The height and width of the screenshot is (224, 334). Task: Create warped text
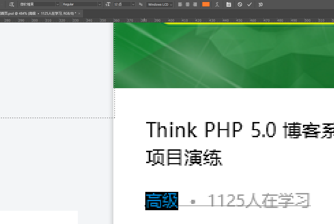pyautogui.click(x=217, y=5)
